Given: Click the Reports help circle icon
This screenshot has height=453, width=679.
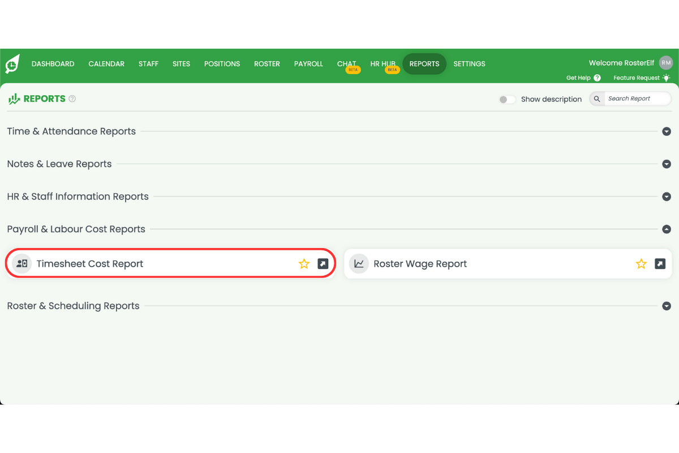Looking at the screenshot, I should (72, 99).
